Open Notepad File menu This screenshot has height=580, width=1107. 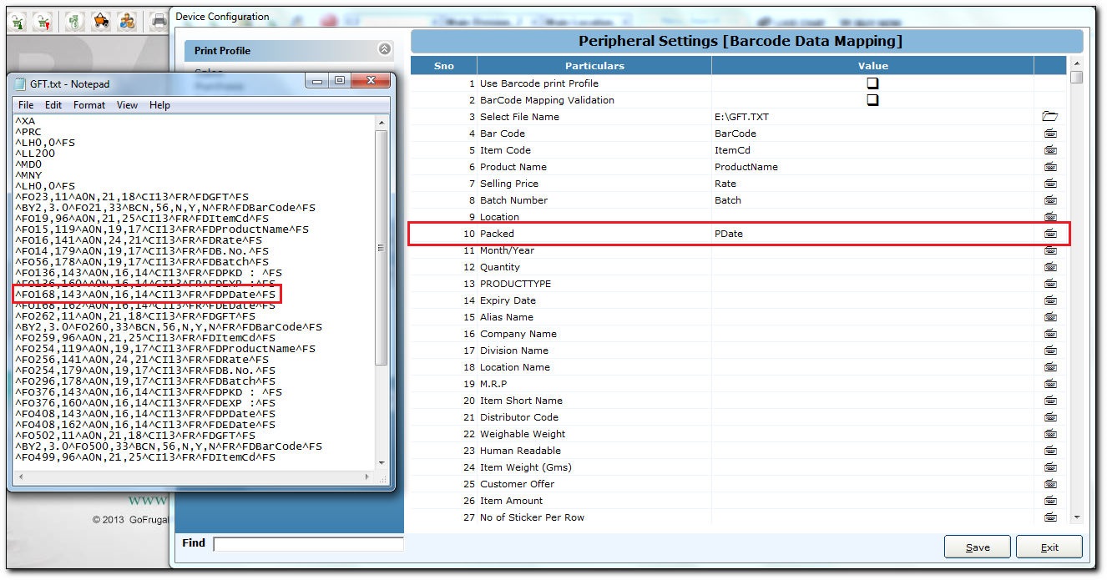point(26,105)
